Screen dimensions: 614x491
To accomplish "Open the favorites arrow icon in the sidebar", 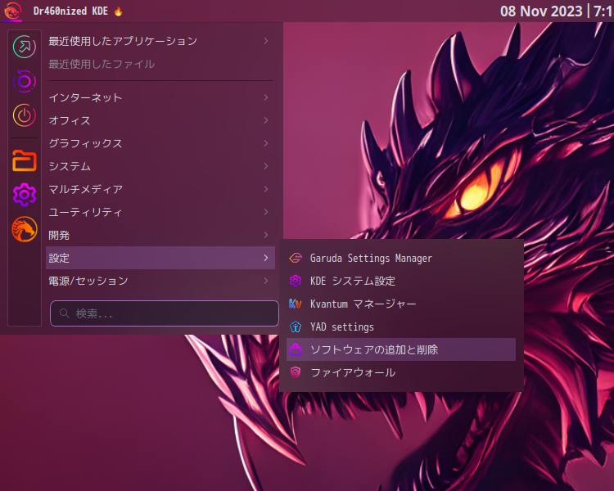I will [25, 47].
